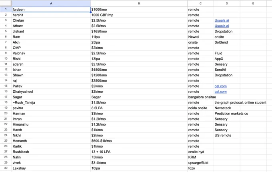Click the "Nikhil" name cell
The width and height of the screenshot is (272, 172).
tap(51, 136)
